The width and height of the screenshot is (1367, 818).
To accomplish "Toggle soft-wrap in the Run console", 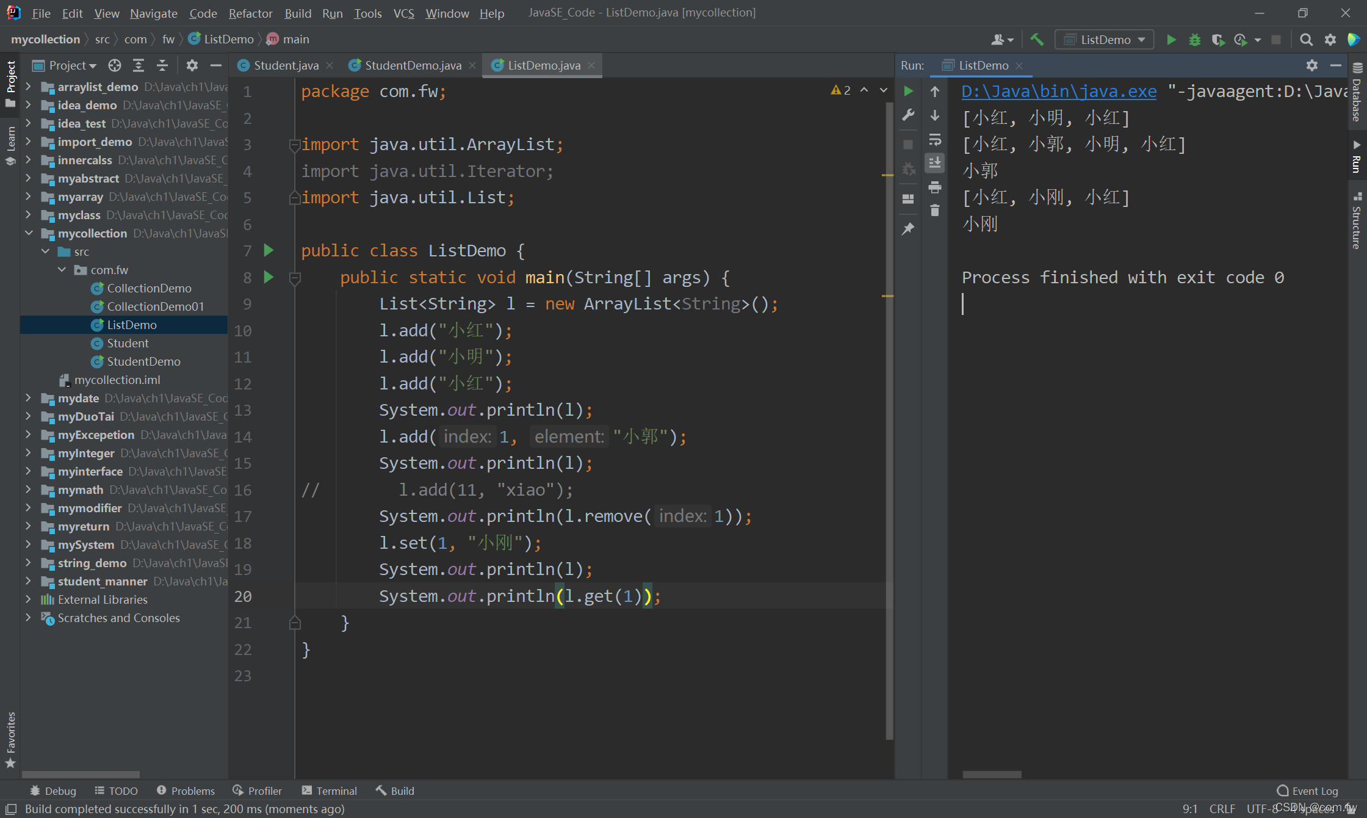I will (934, 140).
